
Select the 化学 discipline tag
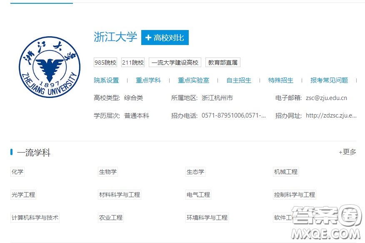tap(17, 172)
